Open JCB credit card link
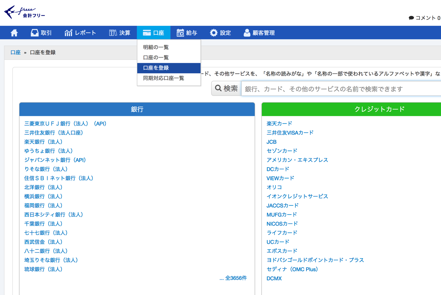The width and height of the screenshot is (441, 295). click(x=271, y=142)
